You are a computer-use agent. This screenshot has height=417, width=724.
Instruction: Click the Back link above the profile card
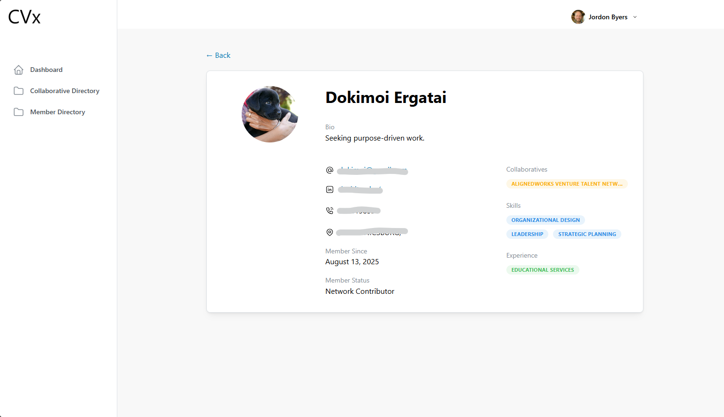click(218, 55)
